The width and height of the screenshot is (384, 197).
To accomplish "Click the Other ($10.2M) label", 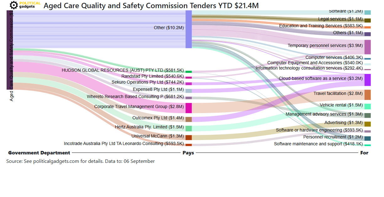I will pyautogui.click(x=169, y=28).
